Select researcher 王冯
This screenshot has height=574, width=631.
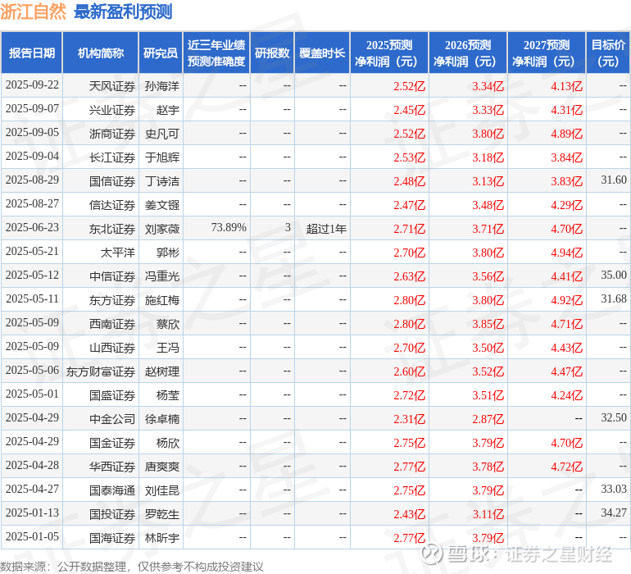(168, 348)
